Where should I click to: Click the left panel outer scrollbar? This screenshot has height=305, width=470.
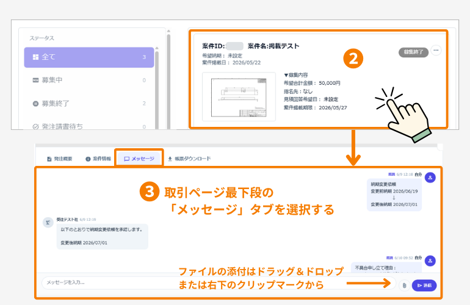(168, 81)
